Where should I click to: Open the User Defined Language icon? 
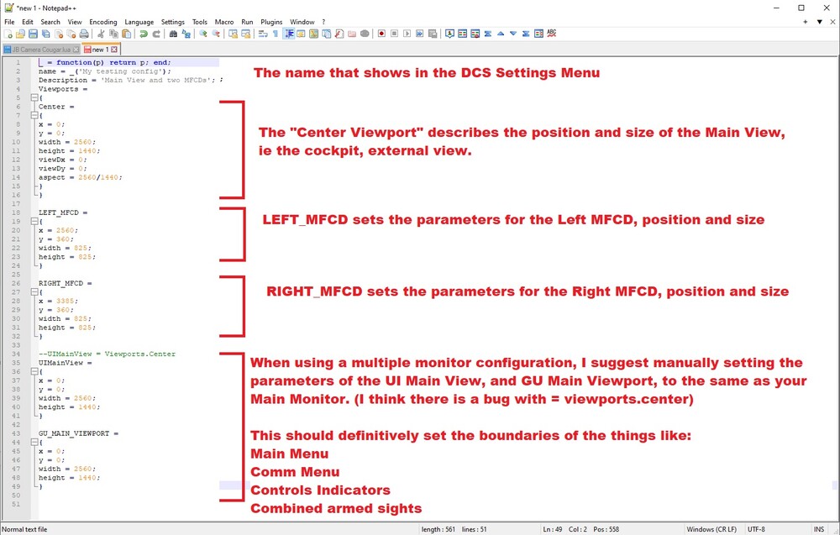click(x=301, y=34)
